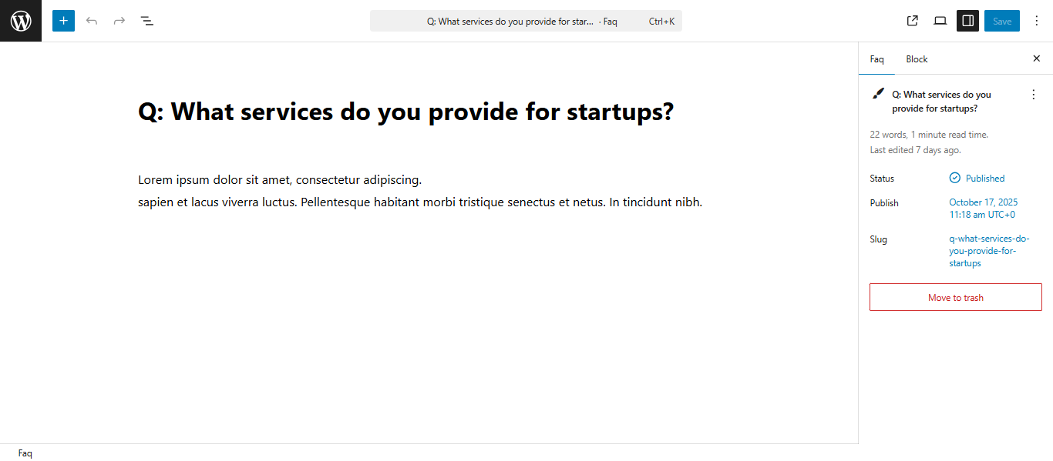Click the Faq breadcrumb in footer
Viewport: 1053px width, 461px height.
[x=25, y=453]
